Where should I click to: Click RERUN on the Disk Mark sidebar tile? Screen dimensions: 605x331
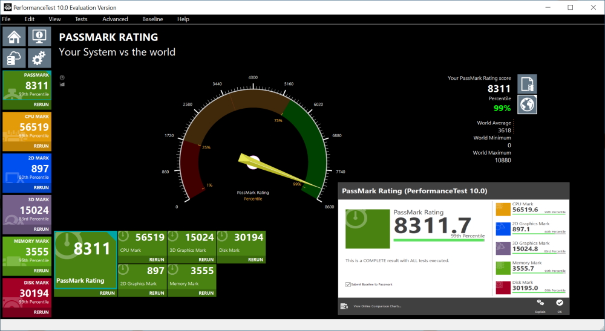[41, 312]
